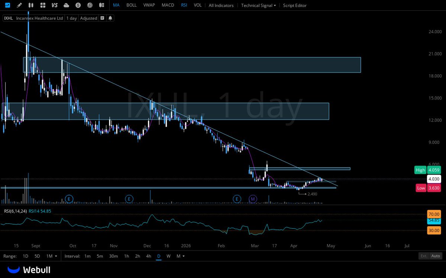Expand the M monthly interval dropdown

180,256
